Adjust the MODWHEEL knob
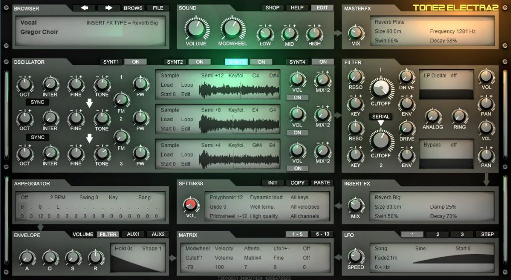511x280 pixels. [x=233, y=29]
